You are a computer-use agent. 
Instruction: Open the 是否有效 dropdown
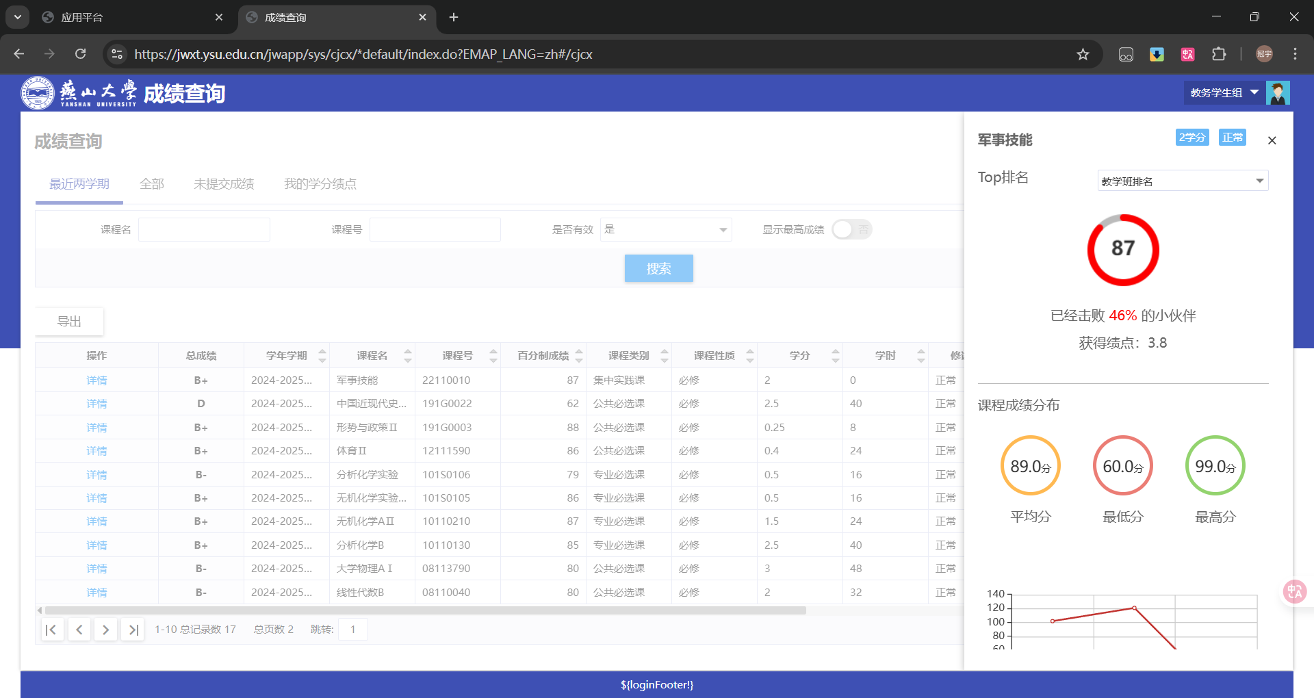665,229
